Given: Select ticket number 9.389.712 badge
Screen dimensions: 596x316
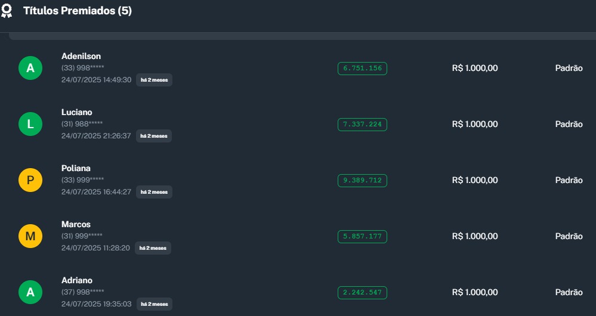Looking at the screenshot, I should pyautogui.click(x=362, y=181).
